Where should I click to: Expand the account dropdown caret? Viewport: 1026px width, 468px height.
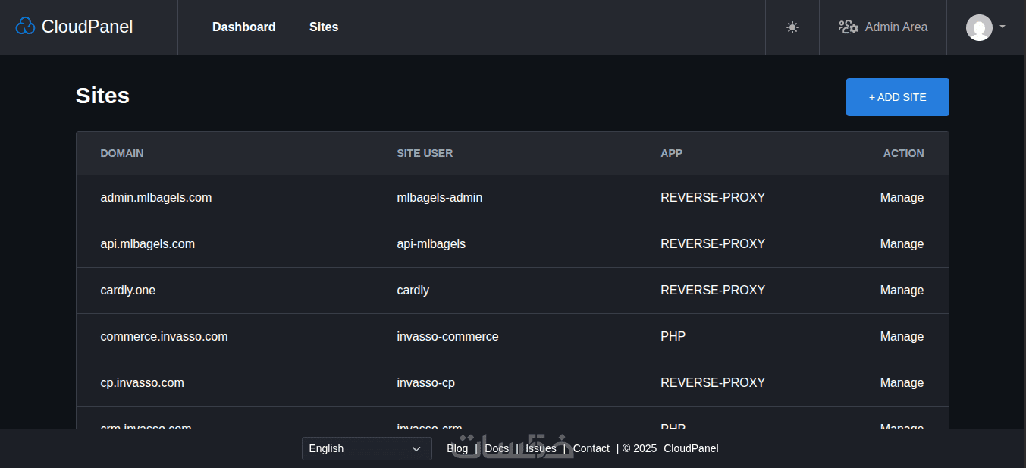coord(1002,27)
